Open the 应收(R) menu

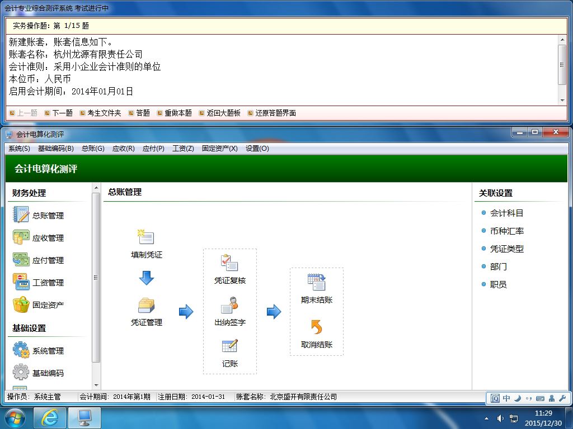(123, 149)
